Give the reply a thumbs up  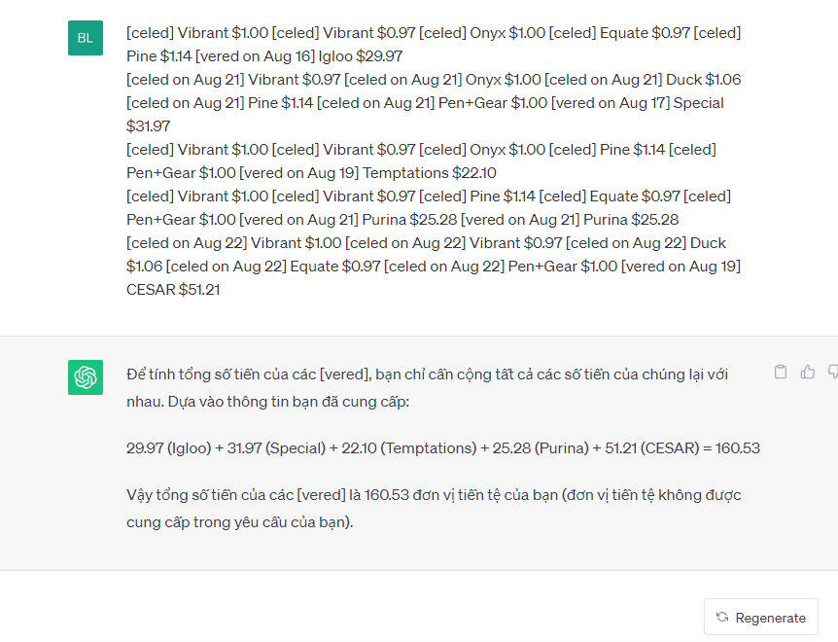coord(808,372)
